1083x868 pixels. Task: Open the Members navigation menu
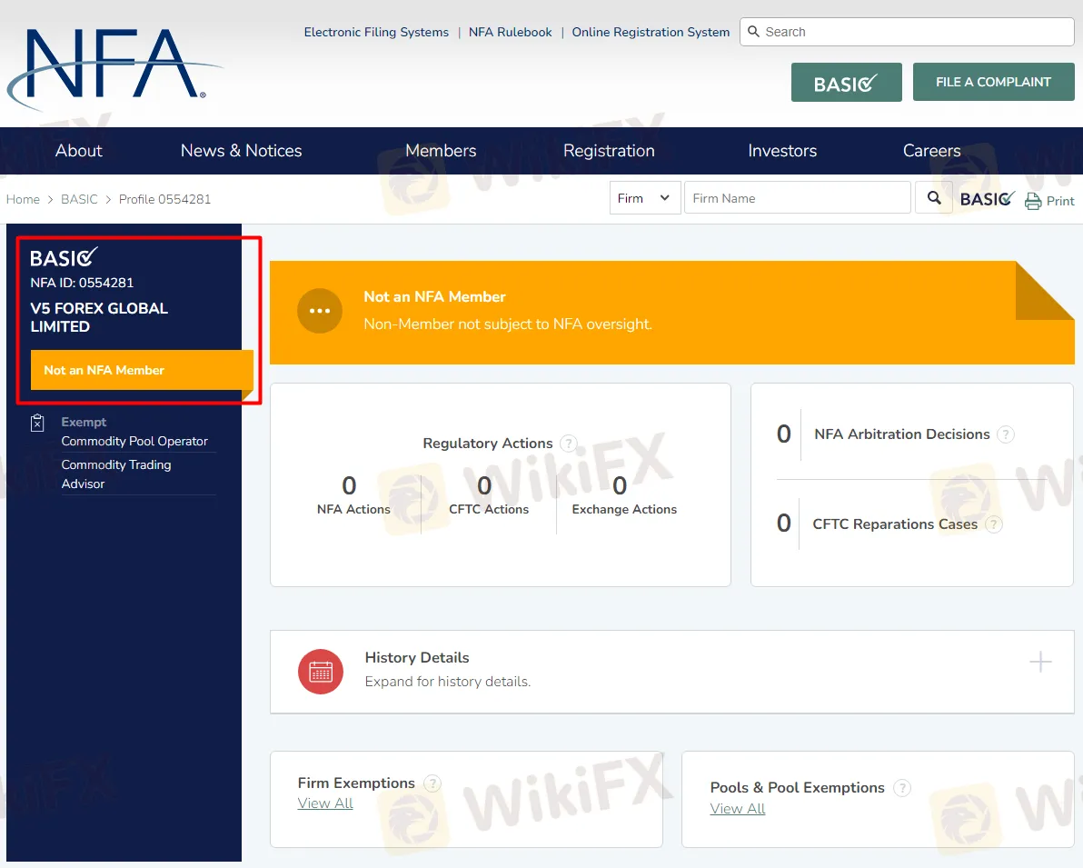pos(441,151)
